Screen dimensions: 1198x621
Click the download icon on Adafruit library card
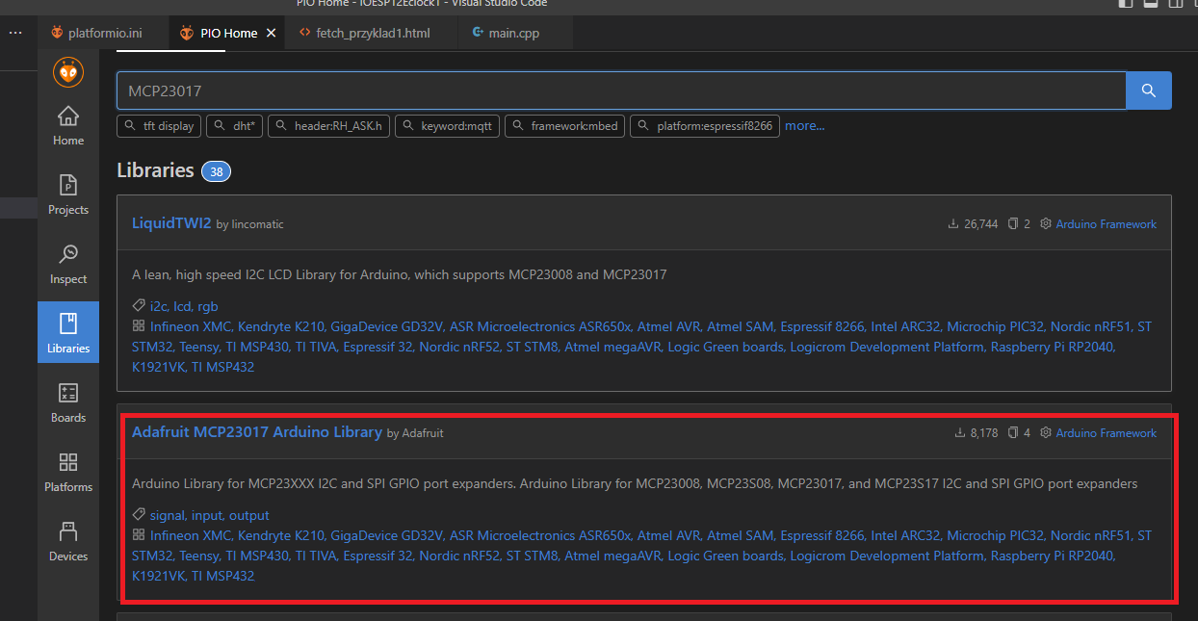pos(960,433)
